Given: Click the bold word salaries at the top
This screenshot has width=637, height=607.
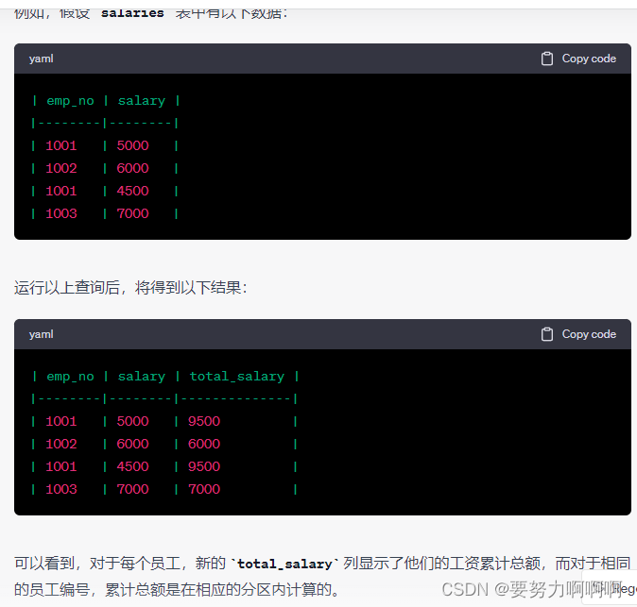Looking at the screenshot, I should click(132, 13).
